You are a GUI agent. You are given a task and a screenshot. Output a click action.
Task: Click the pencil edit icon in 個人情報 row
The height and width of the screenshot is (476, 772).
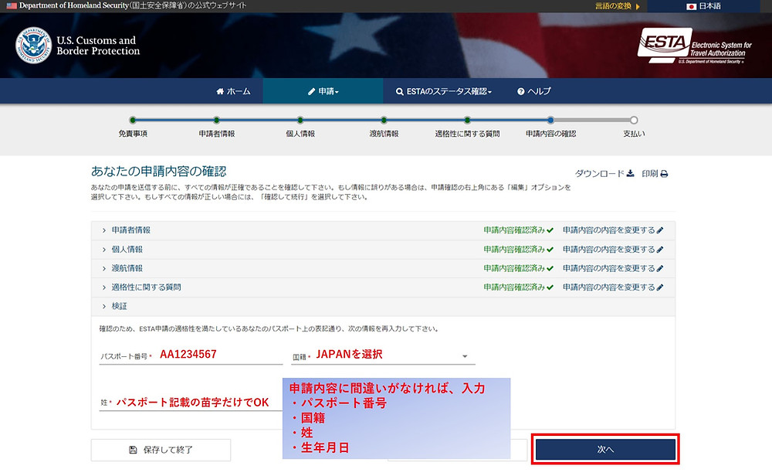(x=660, y=250)
